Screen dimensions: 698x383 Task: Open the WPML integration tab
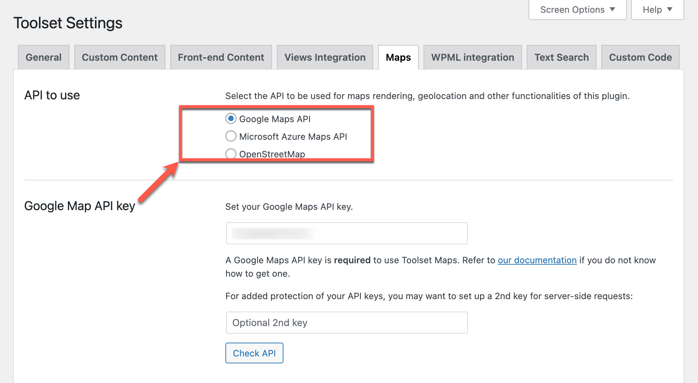(x=473, y=57)
